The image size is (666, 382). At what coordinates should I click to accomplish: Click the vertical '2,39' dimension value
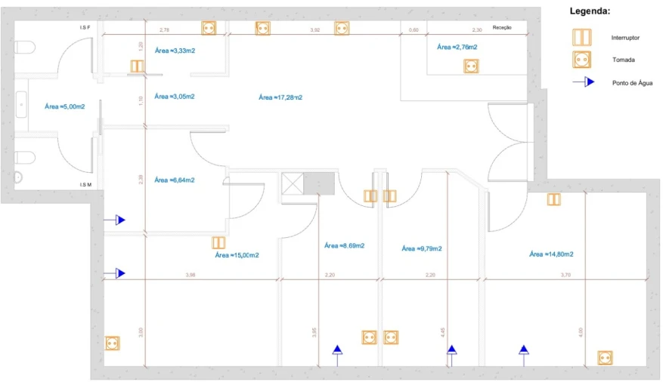point(141,180)
